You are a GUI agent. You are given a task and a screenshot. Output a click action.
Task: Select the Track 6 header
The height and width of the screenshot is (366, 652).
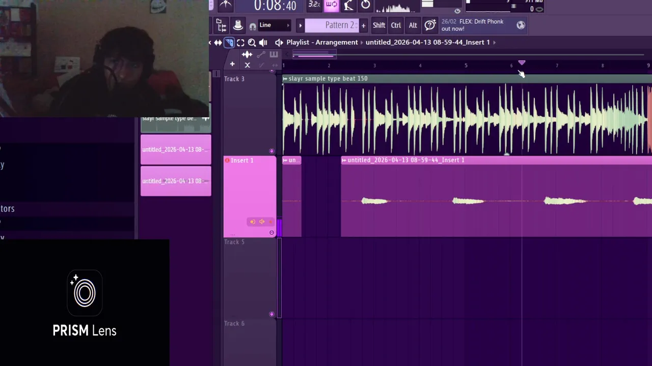(250, 343)
